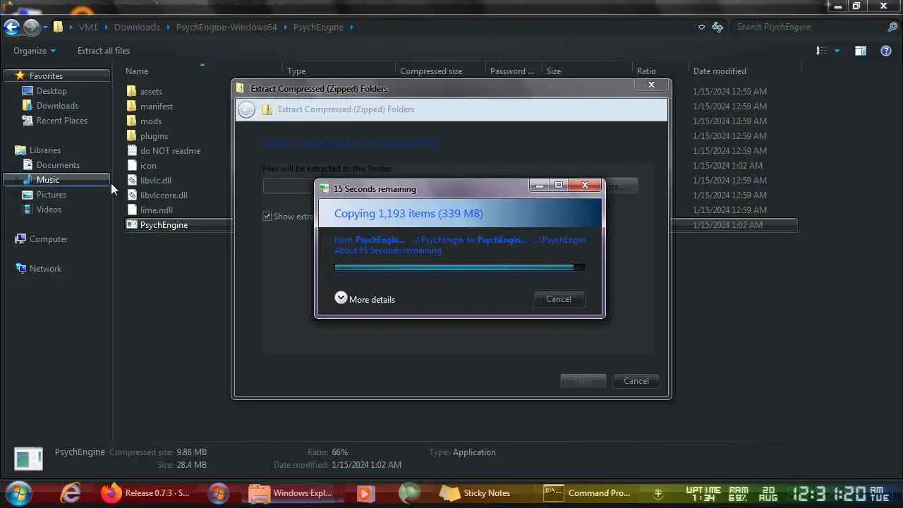Open Desktop in Favorites
This screenshot has height=508, width=903.
pos(51,91)
